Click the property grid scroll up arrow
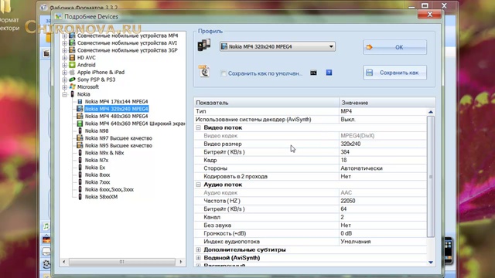This screenshot has height=278, width=495. click(431, 112)
